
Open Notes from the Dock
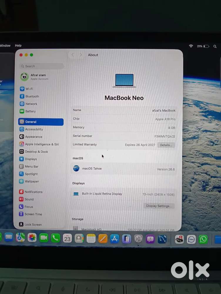point(91,238)
